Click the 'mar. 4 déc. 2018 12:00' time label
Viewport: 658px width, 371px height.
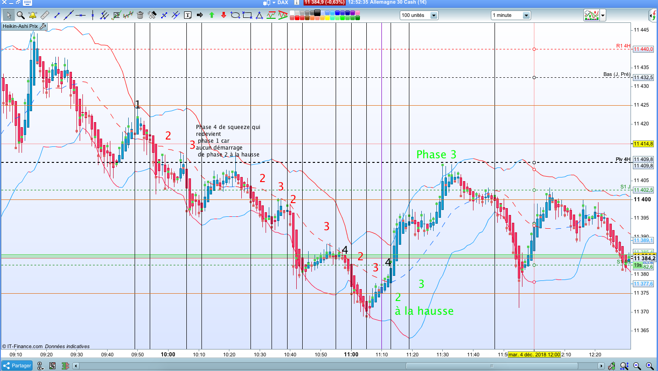click(534, 355)
